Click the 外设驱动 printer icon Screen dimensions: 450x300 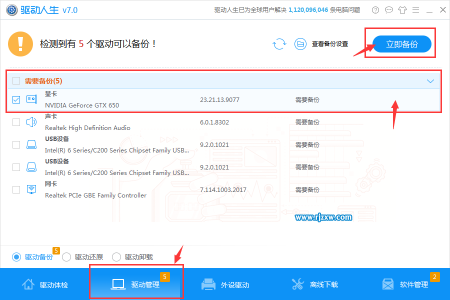pyautogui.click(x=208, y=284)
